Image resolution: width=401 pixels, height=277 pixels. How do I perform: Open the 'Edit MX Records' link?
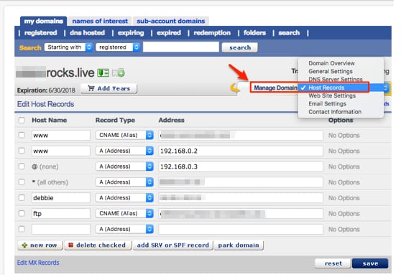coord(38,263)
